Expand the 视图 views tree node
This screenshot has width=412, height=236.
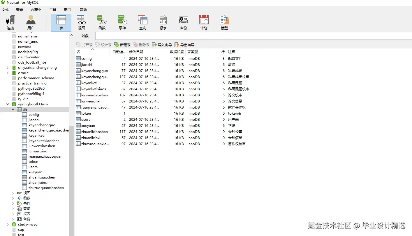(13, 193)
